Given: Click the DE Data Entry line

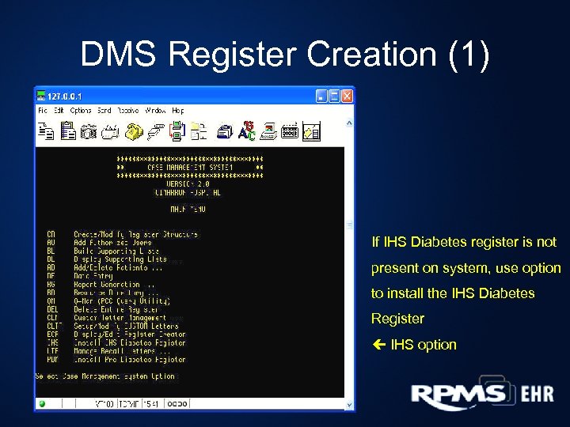Looking at the screenshot, I should click(80, 276).
